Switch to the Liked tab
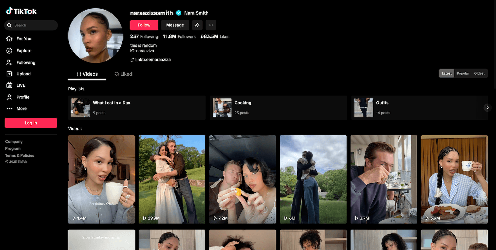 click(123, 74)
